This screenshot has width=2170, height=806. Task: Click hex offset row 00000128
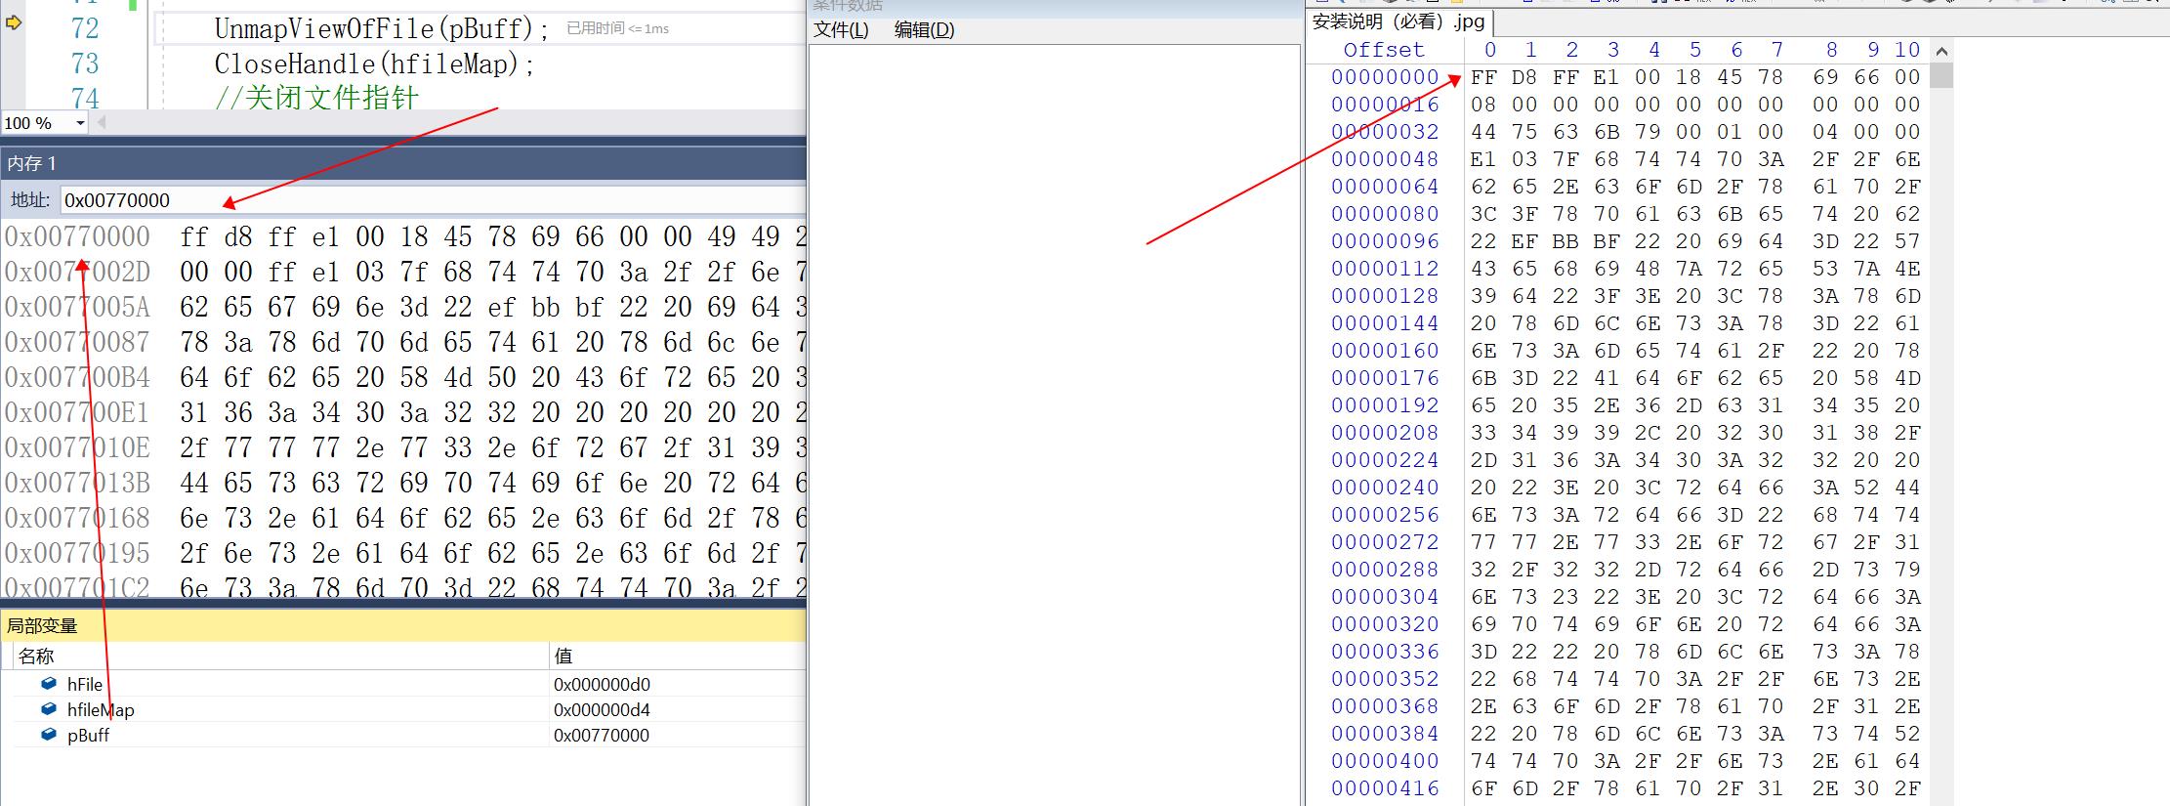point(1385,296)
